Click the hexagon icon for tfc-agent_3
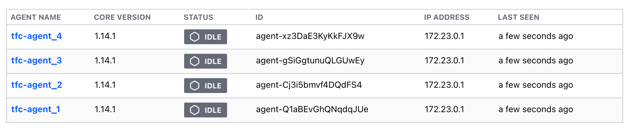 point(195,61)
